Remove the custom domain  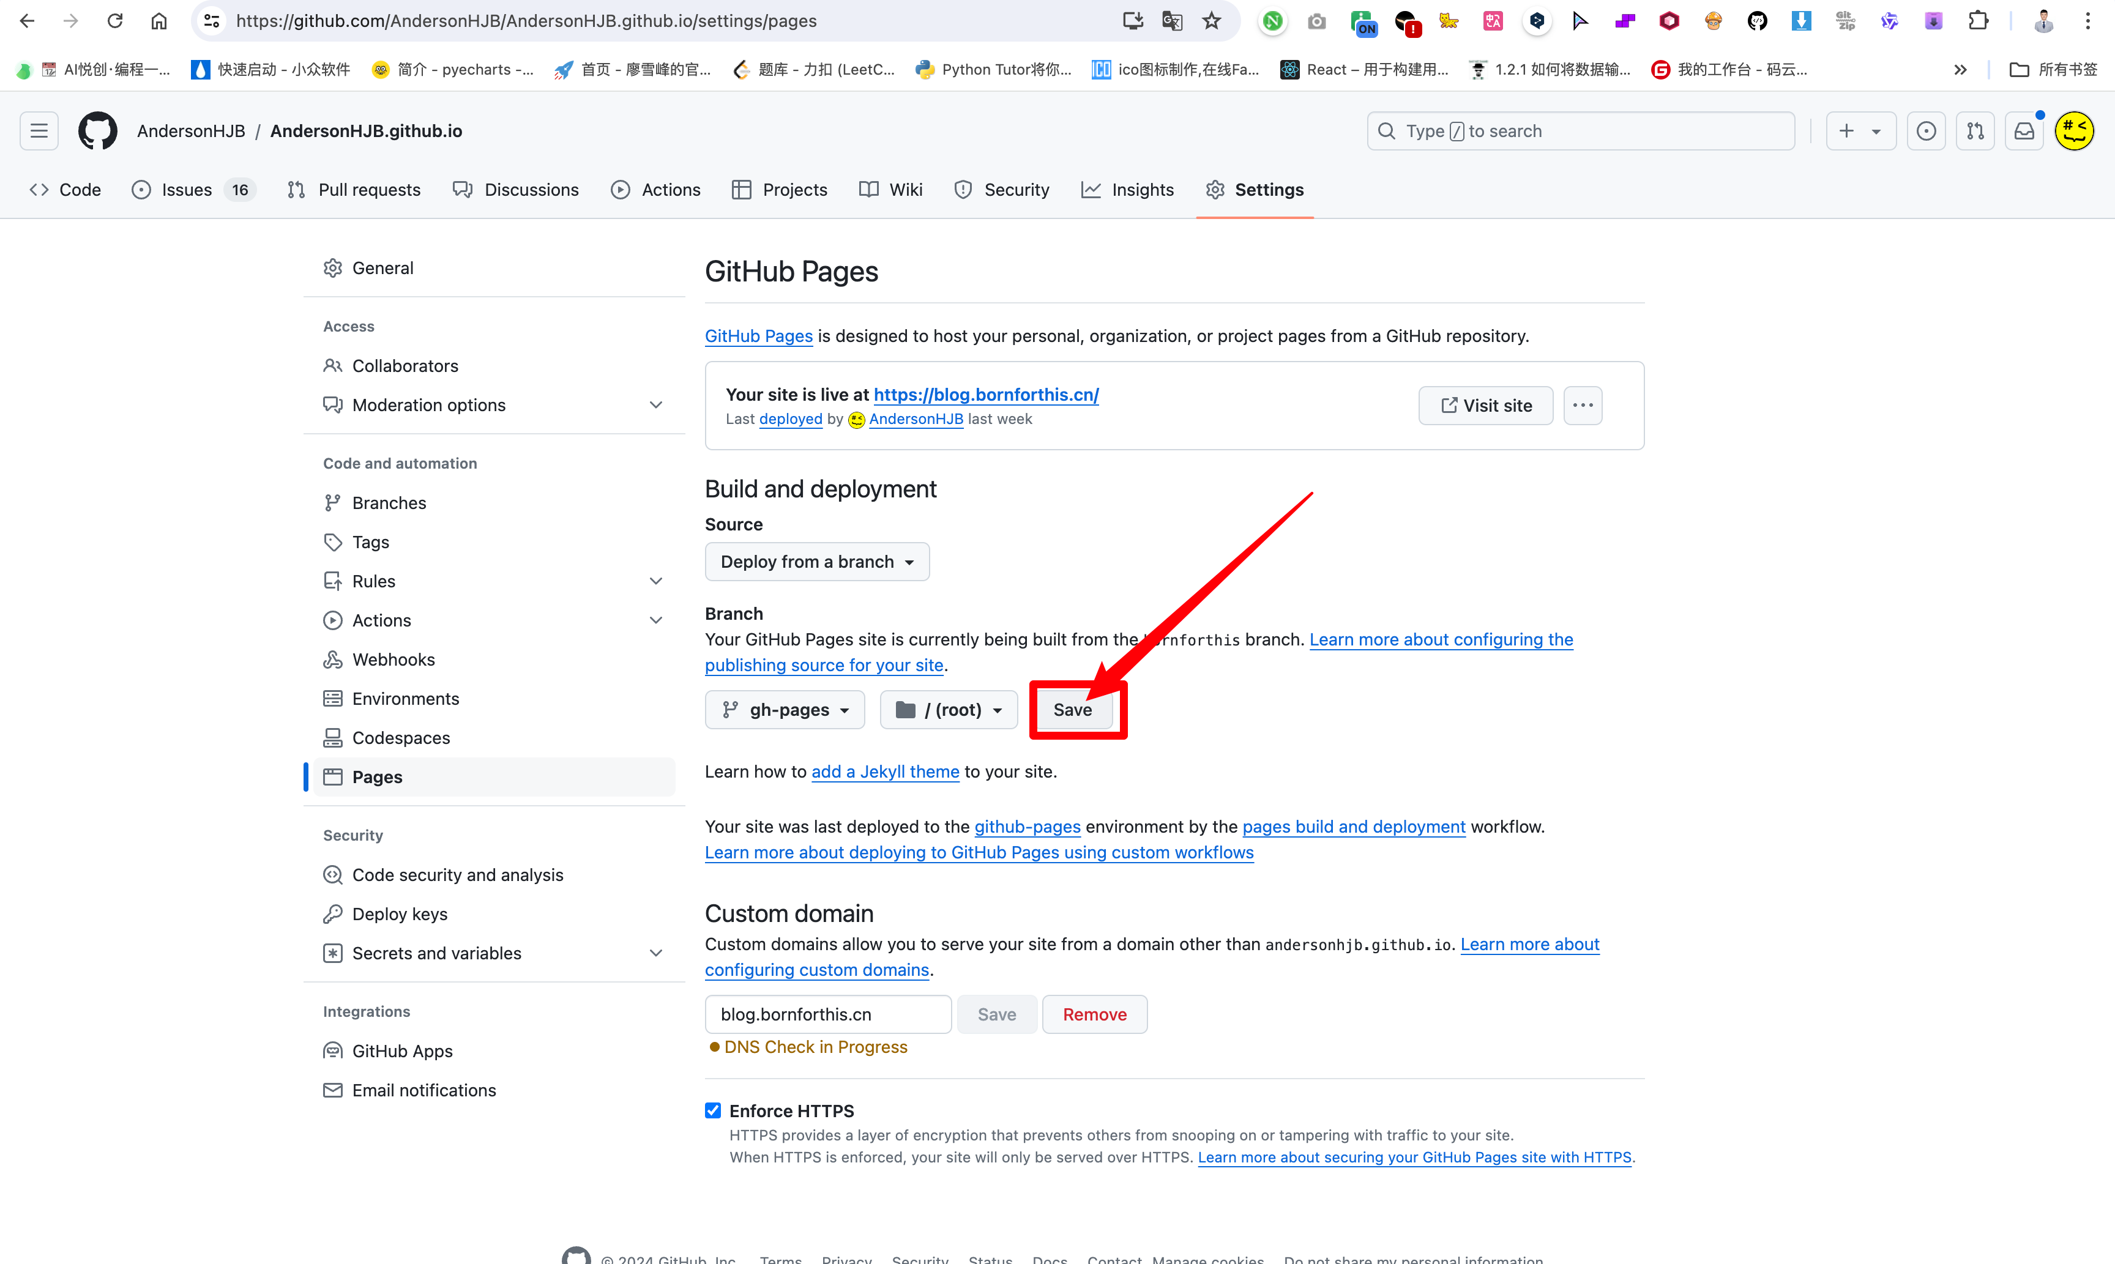tap(1095, 1014)
